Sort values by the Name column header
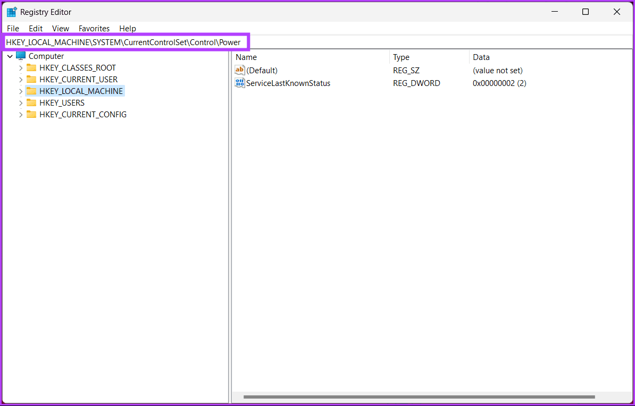 [311, 57]
